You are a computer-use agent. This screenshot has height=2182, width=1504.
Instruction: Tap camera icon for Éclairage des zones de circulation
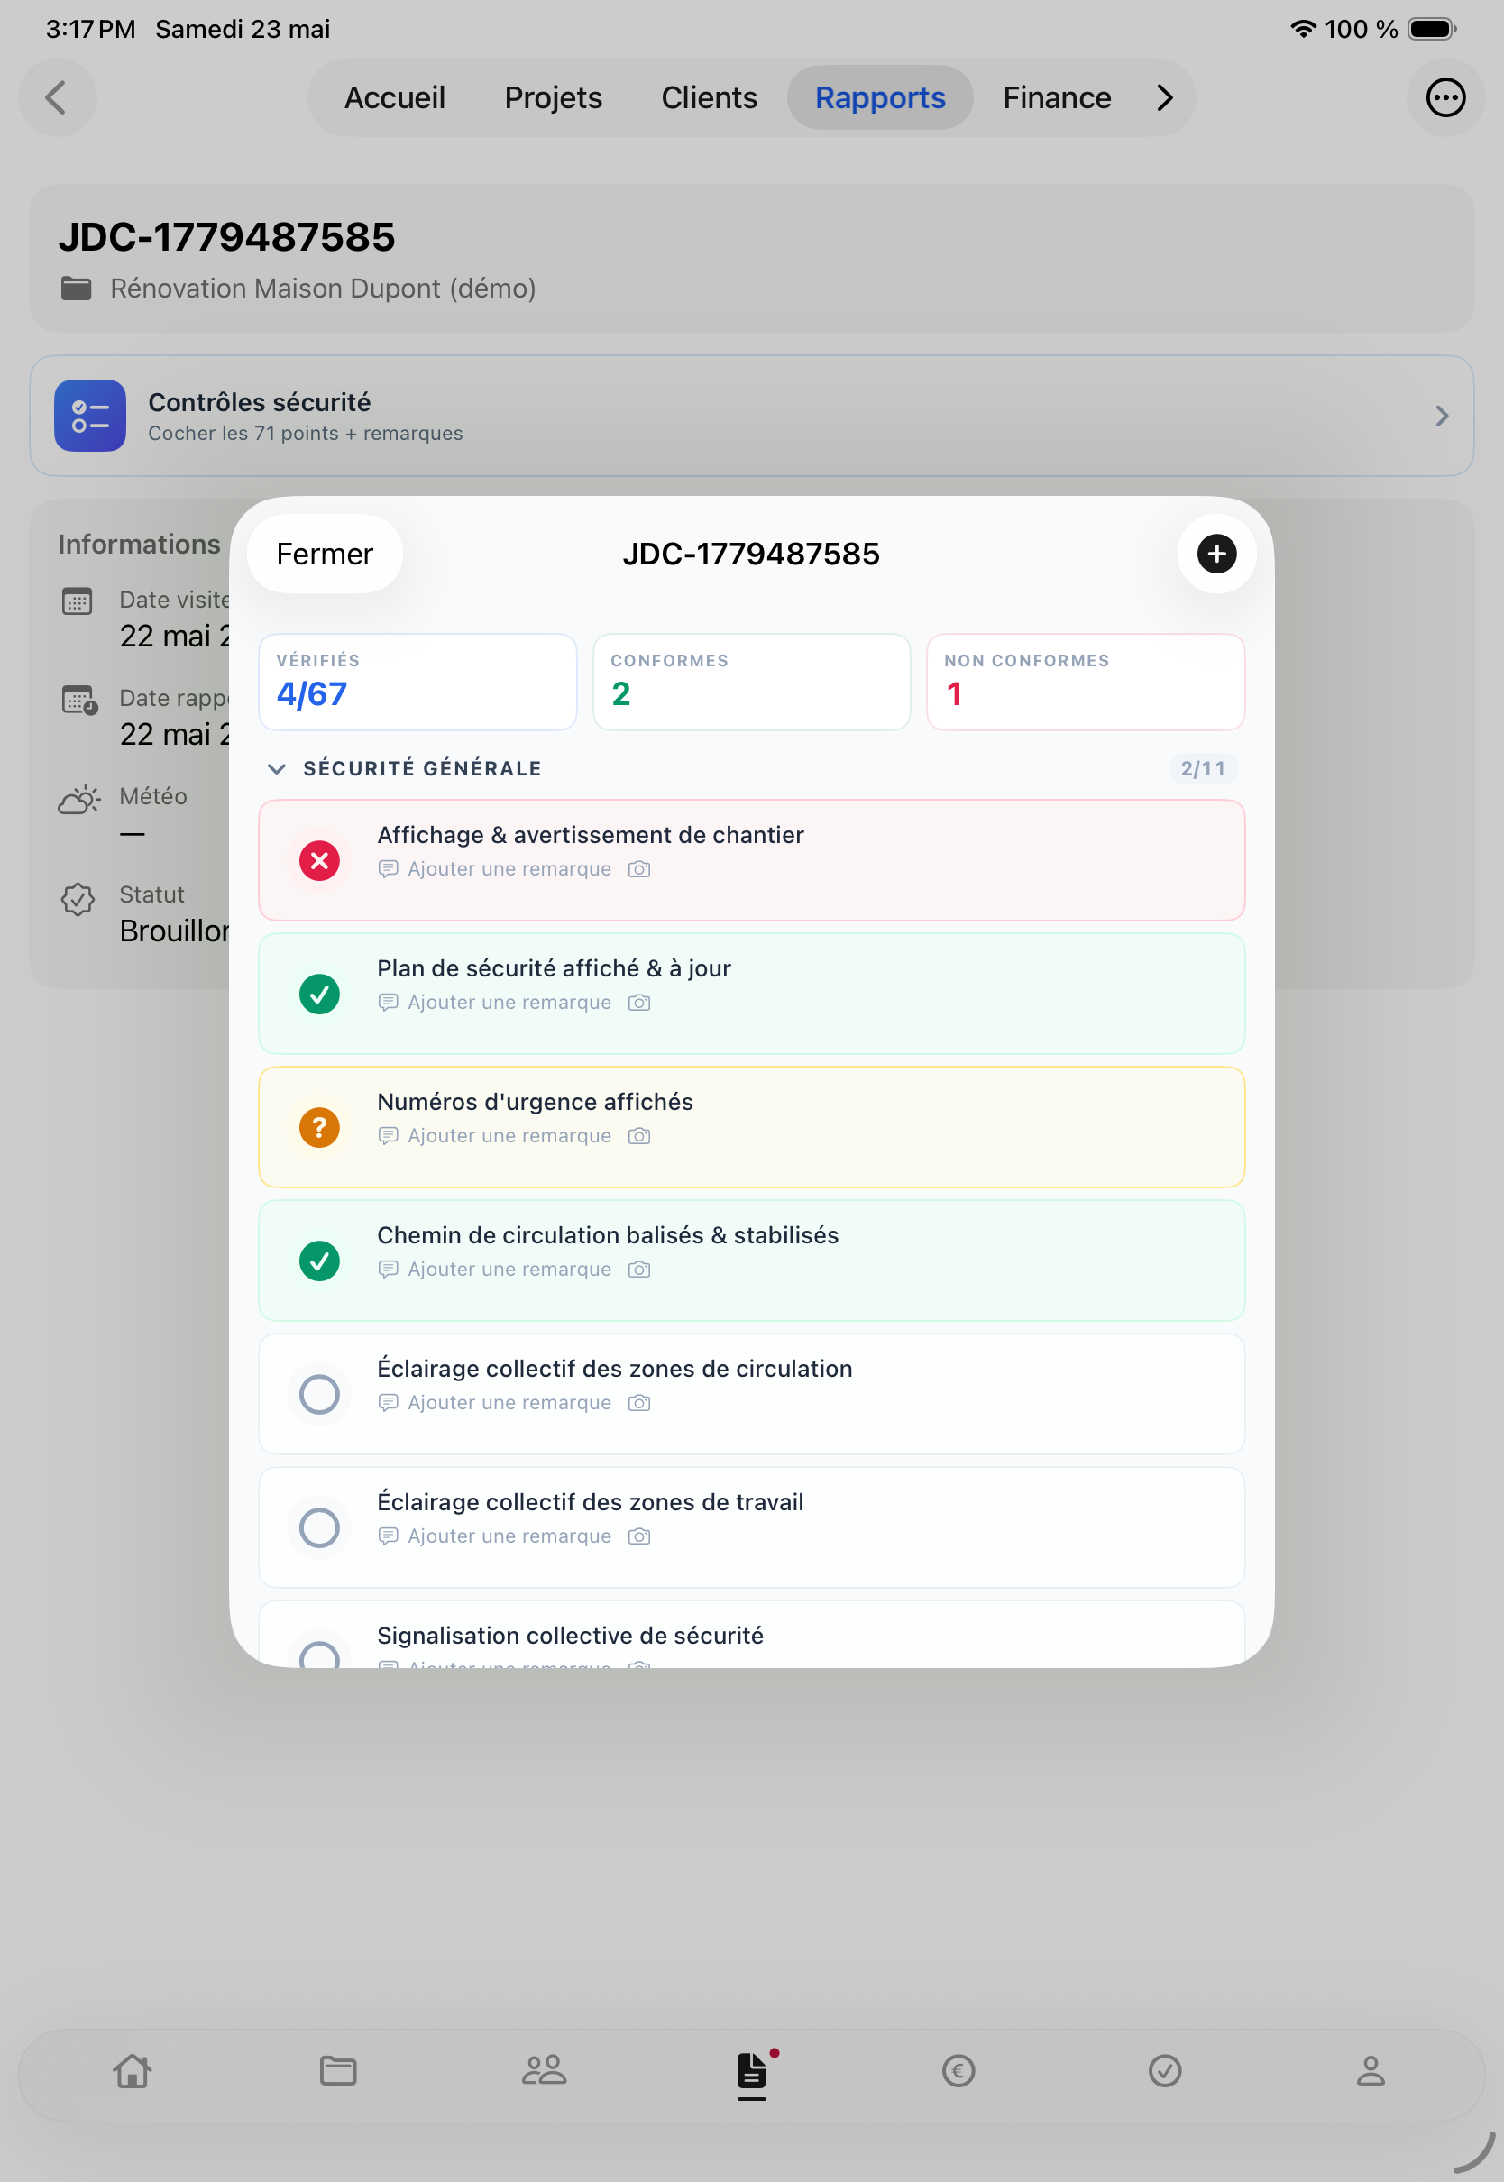coord(640,1403)
